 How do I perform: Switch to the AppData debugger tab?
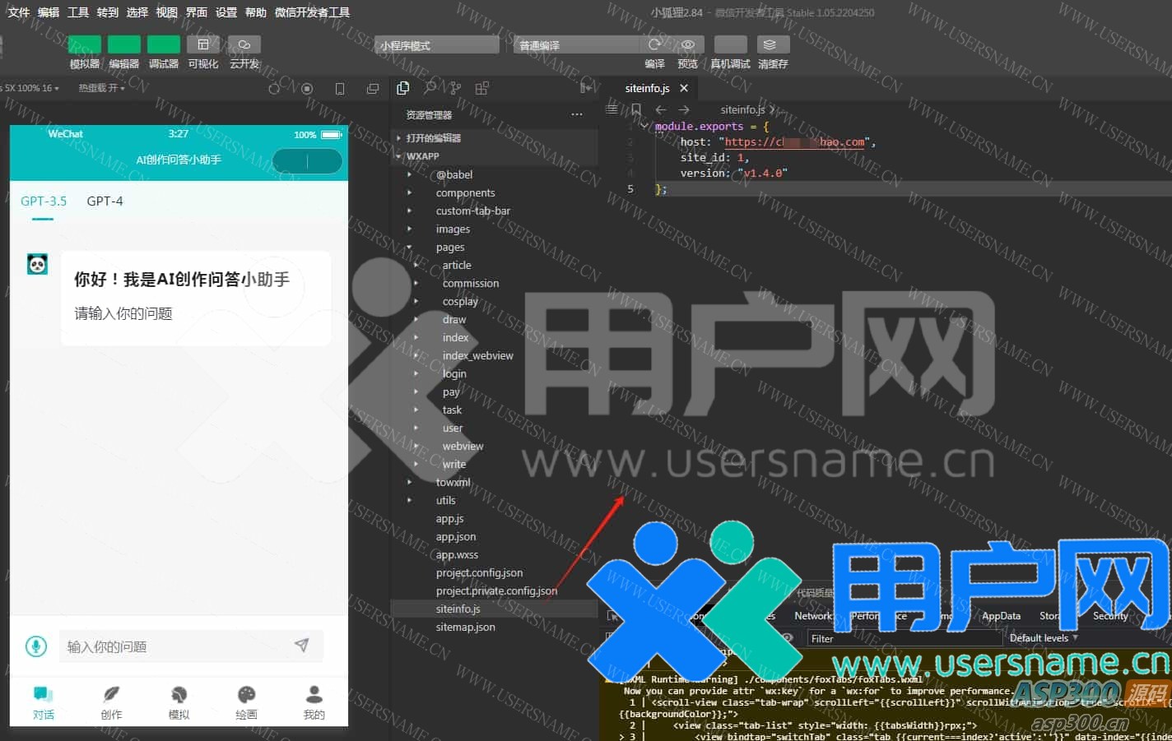coord(1001,616)
